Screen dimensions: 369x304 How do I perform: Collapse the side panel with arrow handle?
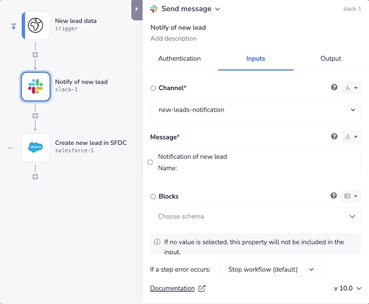tap(137, 9)
